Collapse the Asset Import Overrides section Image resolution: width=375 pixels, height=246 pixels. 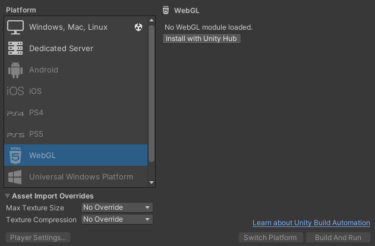click(7, 196)
